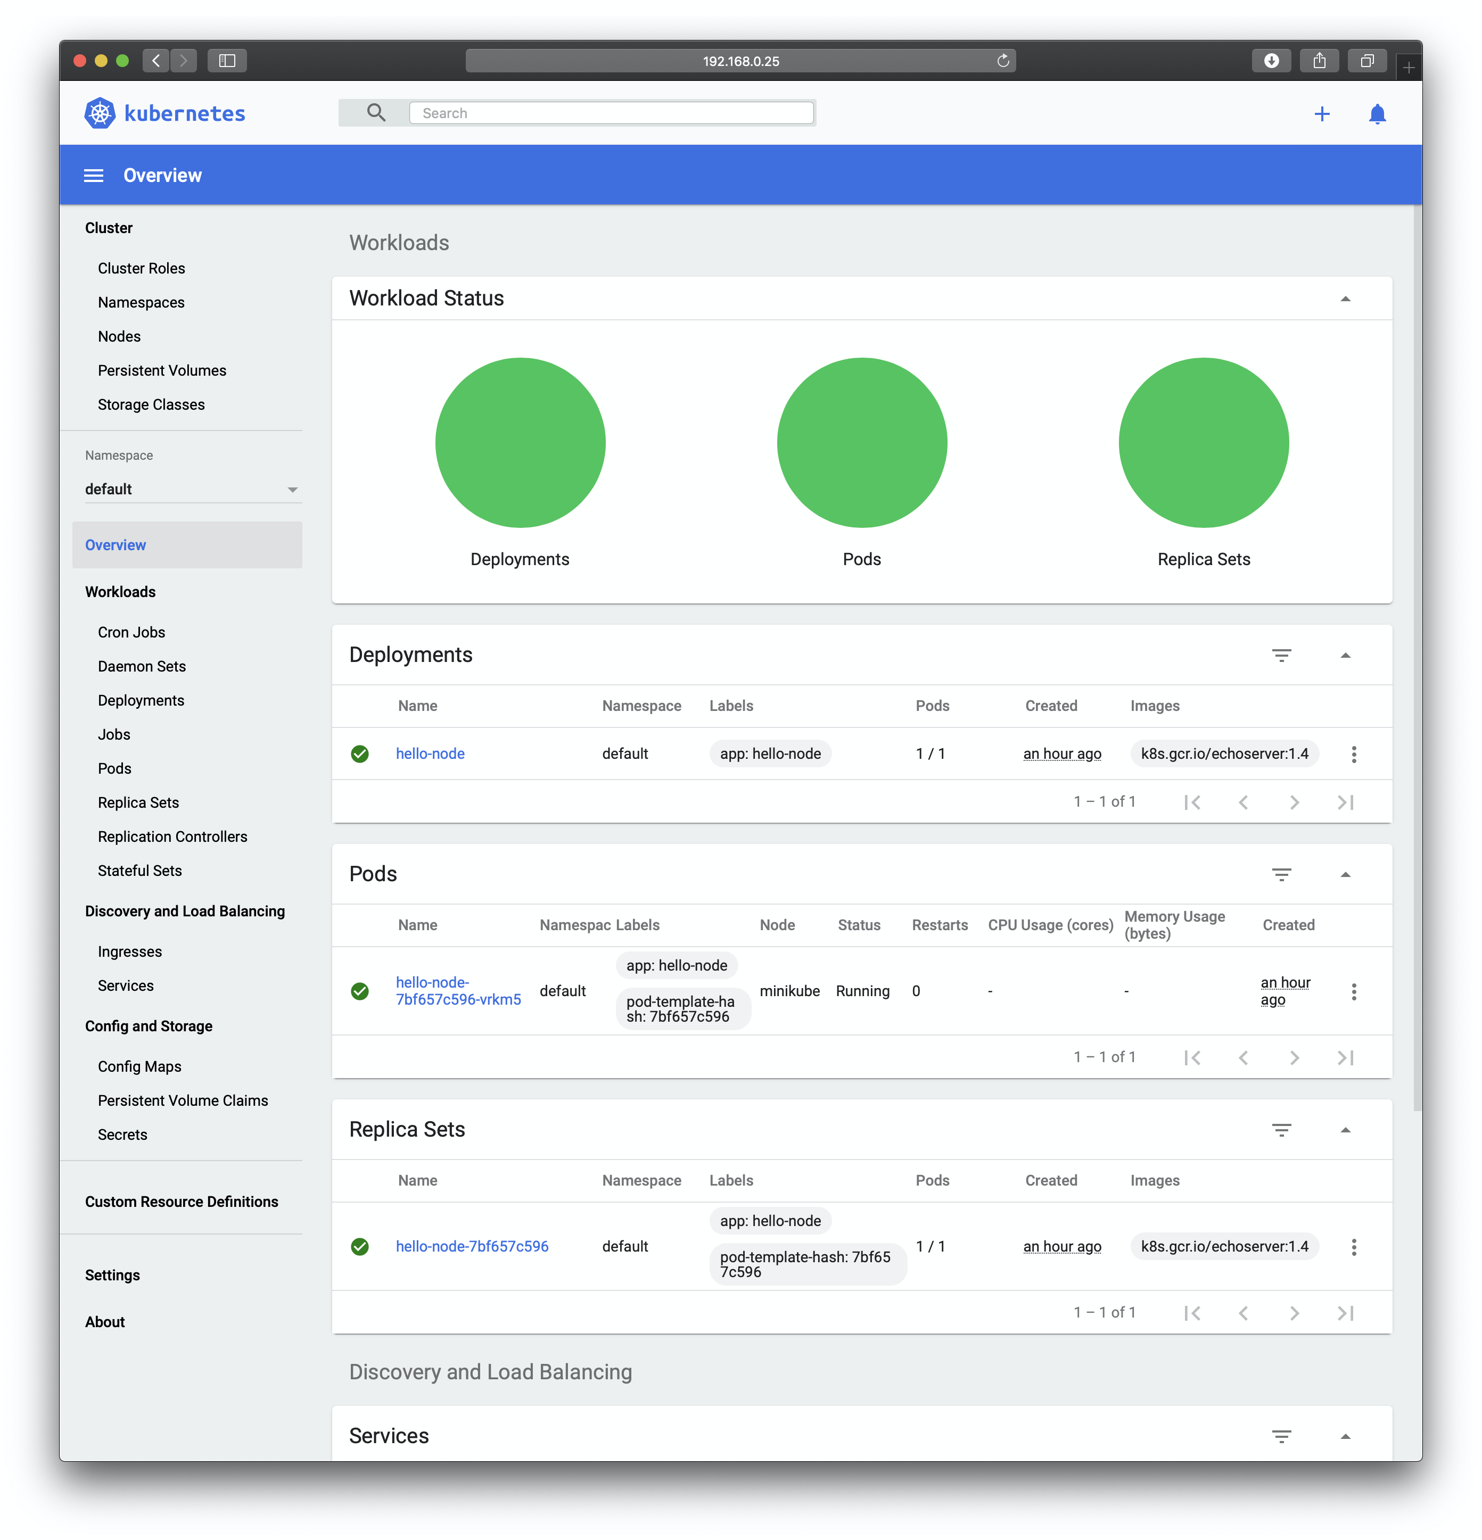Open the notifications bell icon

[1377, 114]
